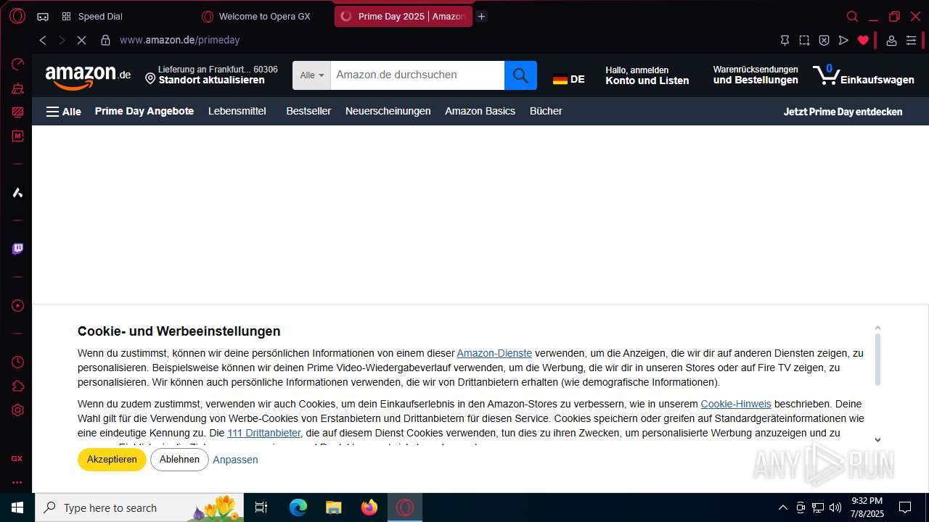
Task: Click the site security padlock icon
Action: (105, 41)
